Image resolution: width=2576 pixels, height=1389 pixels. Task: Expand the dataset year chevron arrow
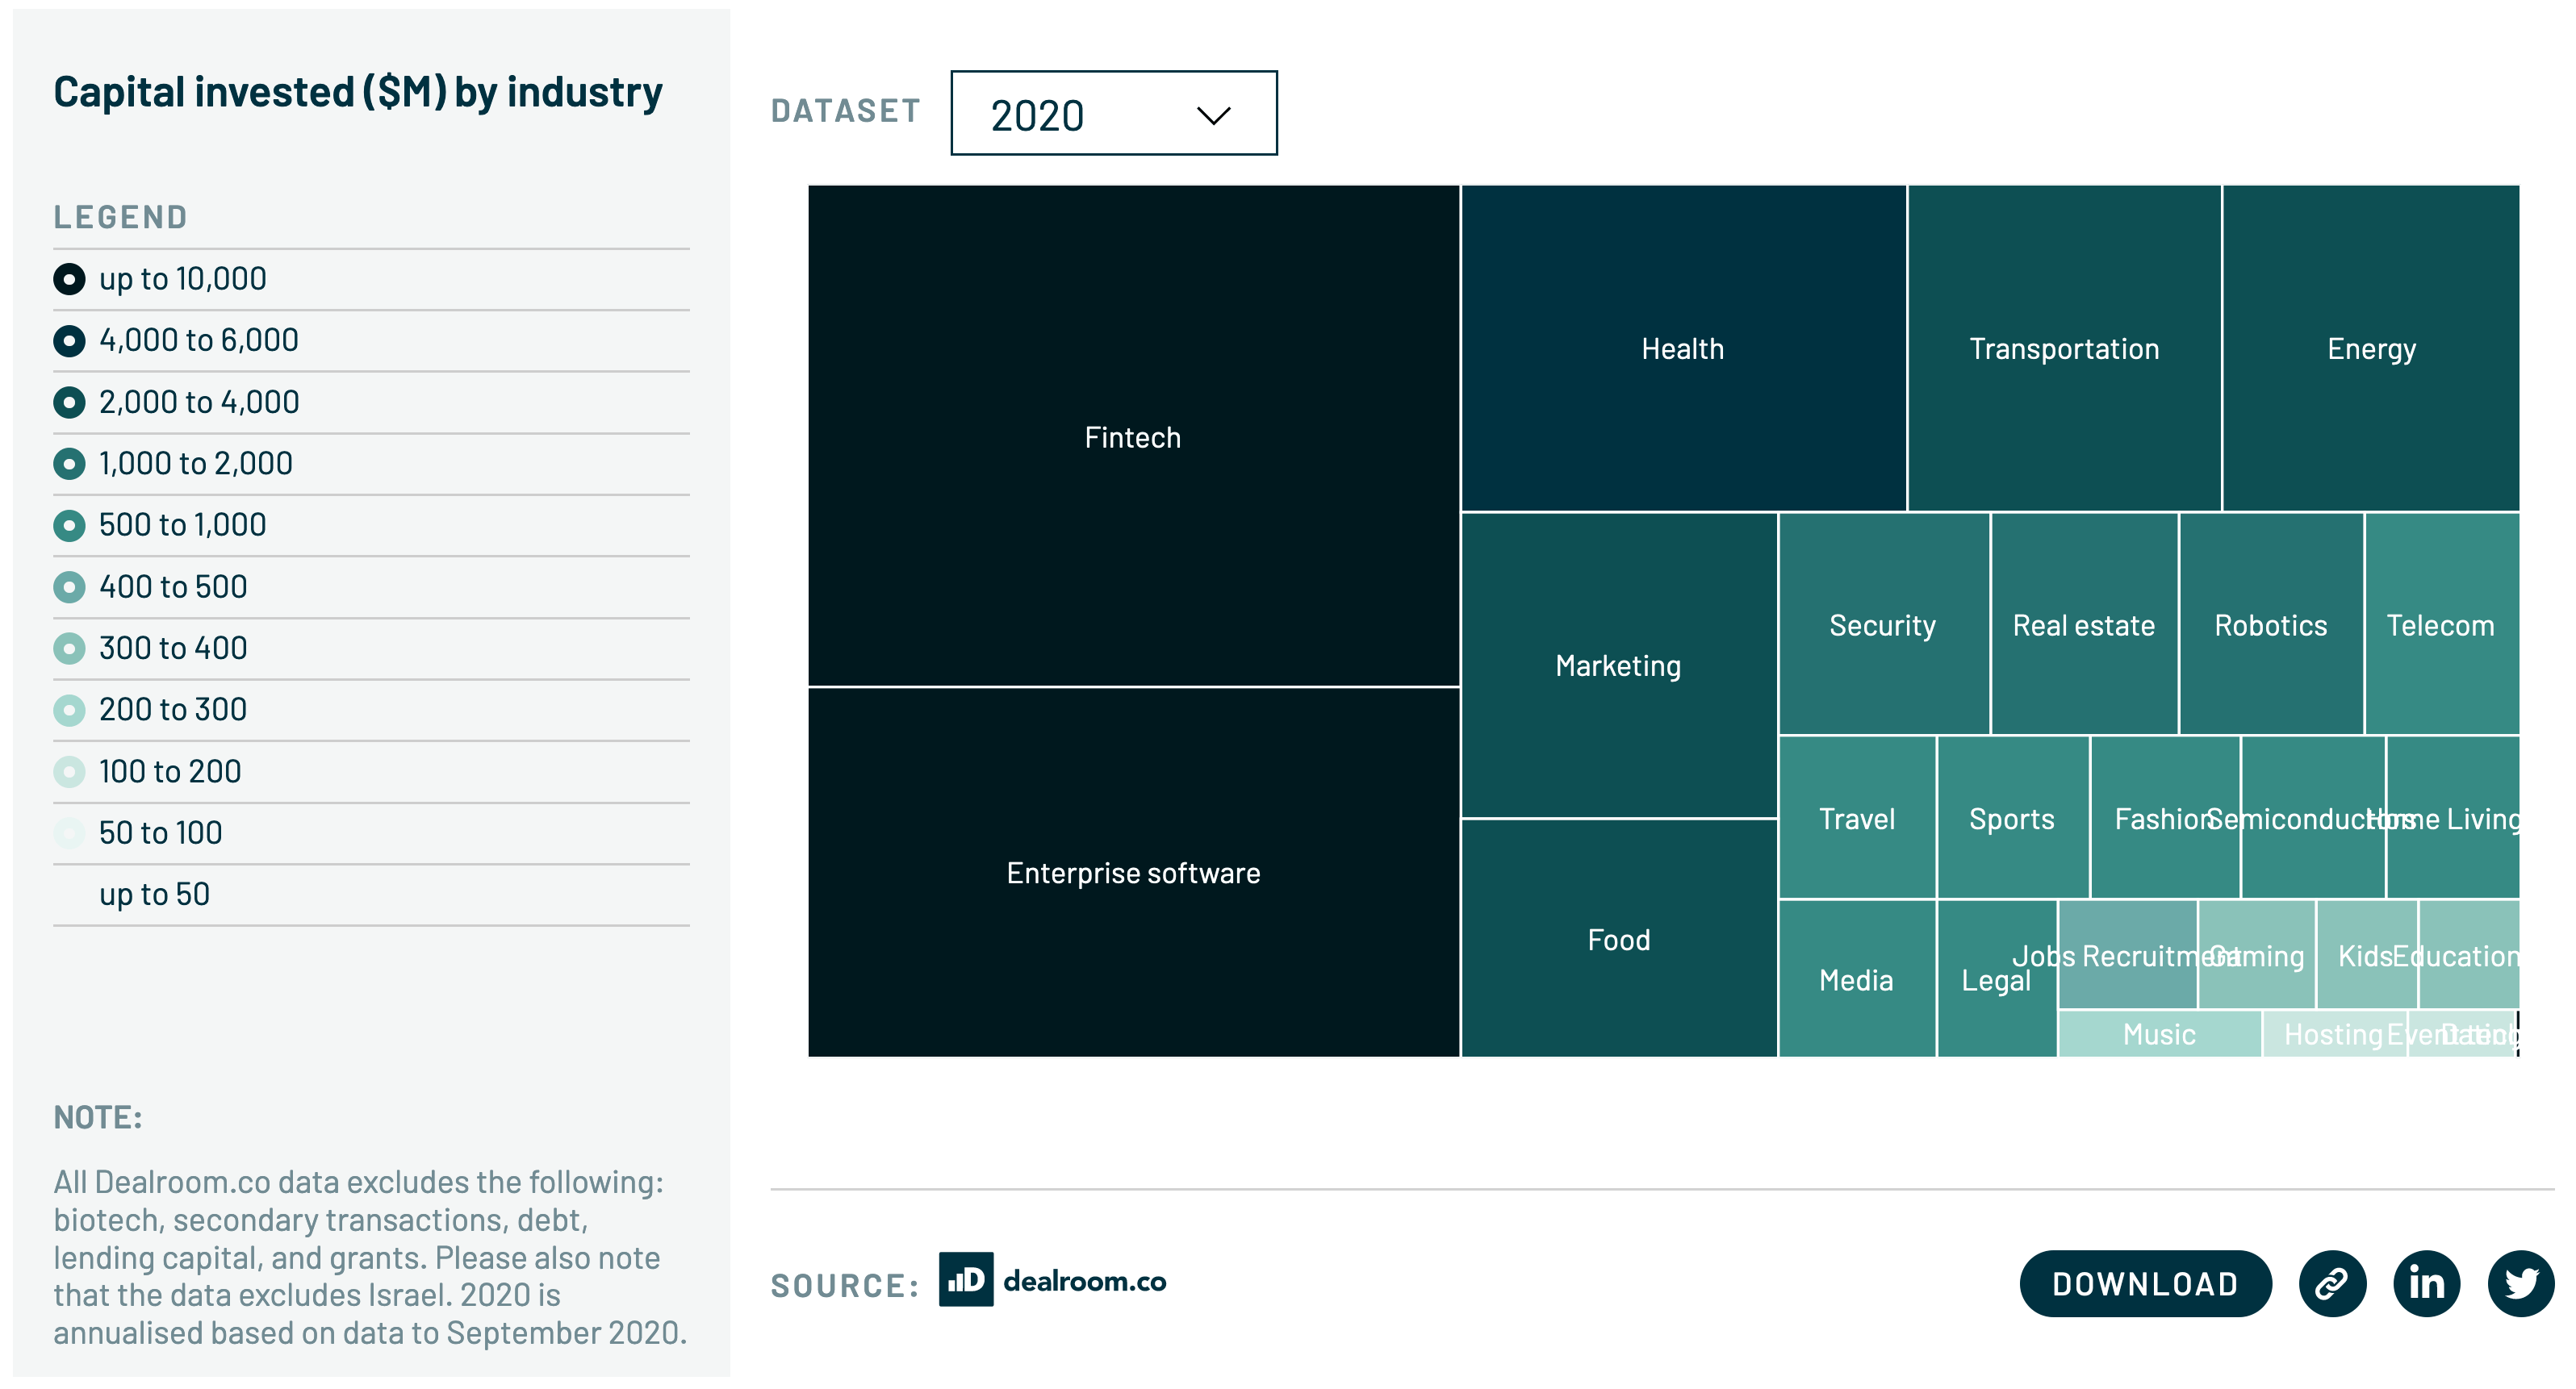[x=1213, y=115]
